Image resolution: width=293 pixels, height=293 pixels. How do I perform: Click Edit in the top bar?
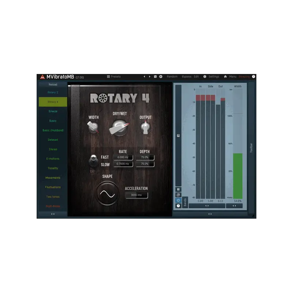pyautogui.click(x=196, y=77)
